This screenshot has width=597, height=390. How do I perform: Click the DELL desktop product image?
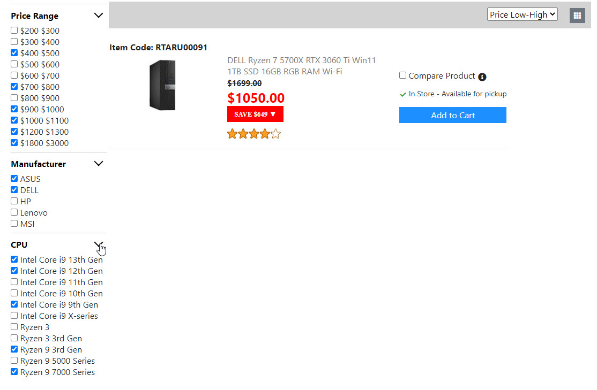(x=162, y=85)
